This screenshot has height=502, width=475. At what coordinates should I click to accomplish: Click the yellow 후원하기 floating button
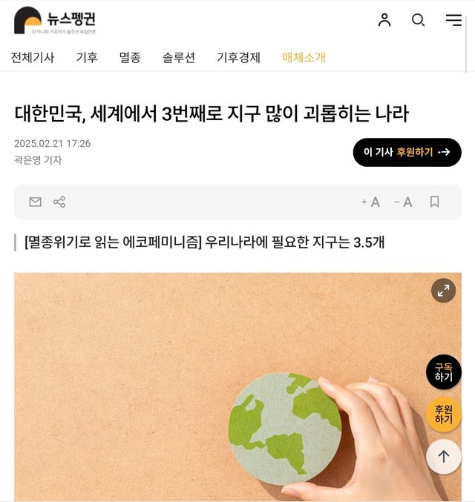point(444,415)
